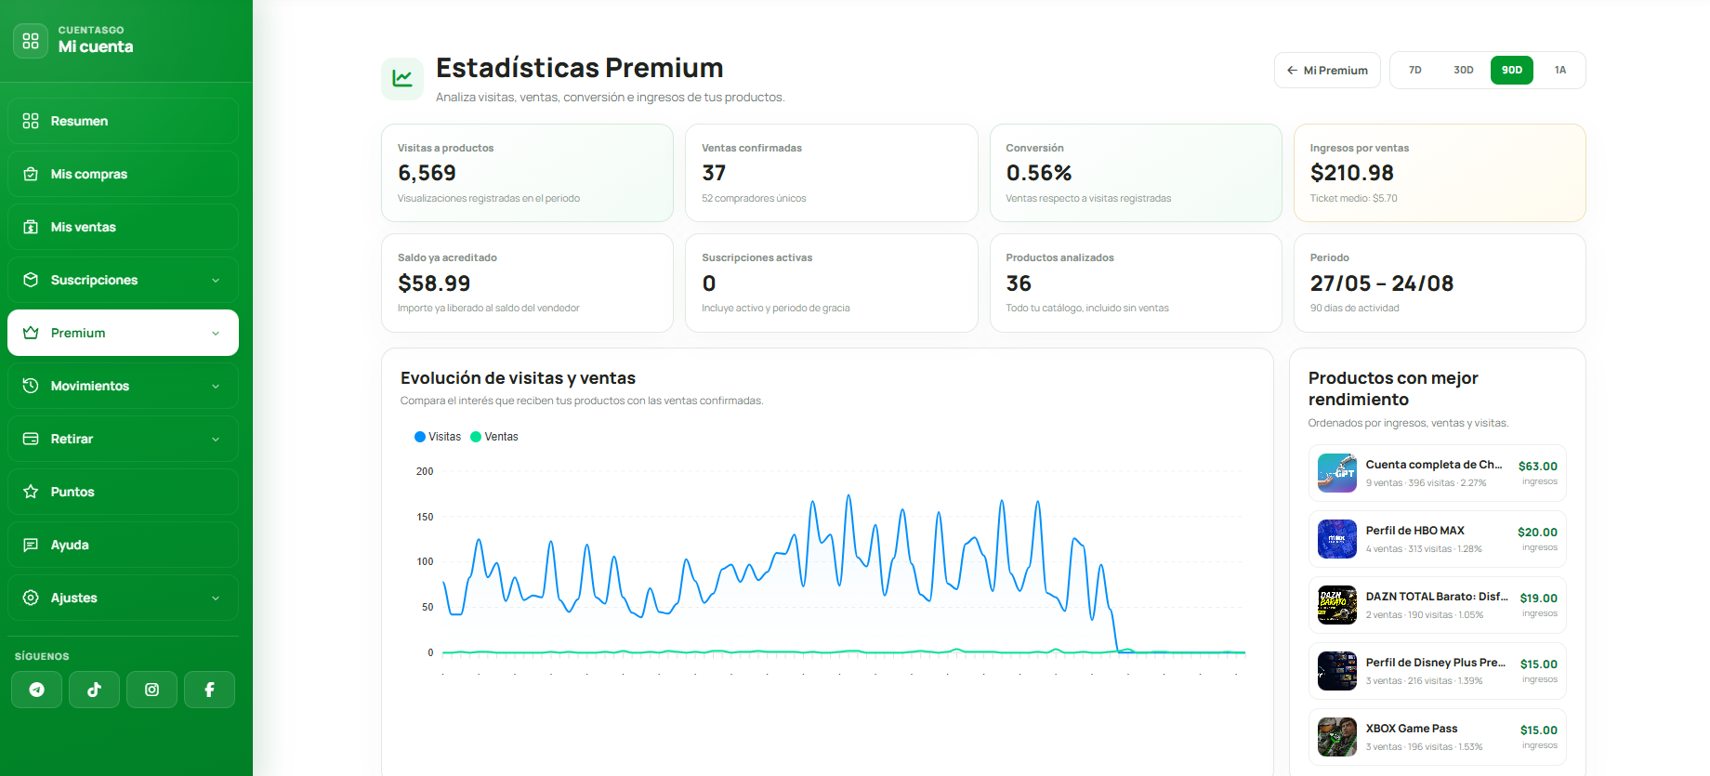Expand the Retirar chevron
Viewport: 1710px width, 776px height.
point(216,440)
